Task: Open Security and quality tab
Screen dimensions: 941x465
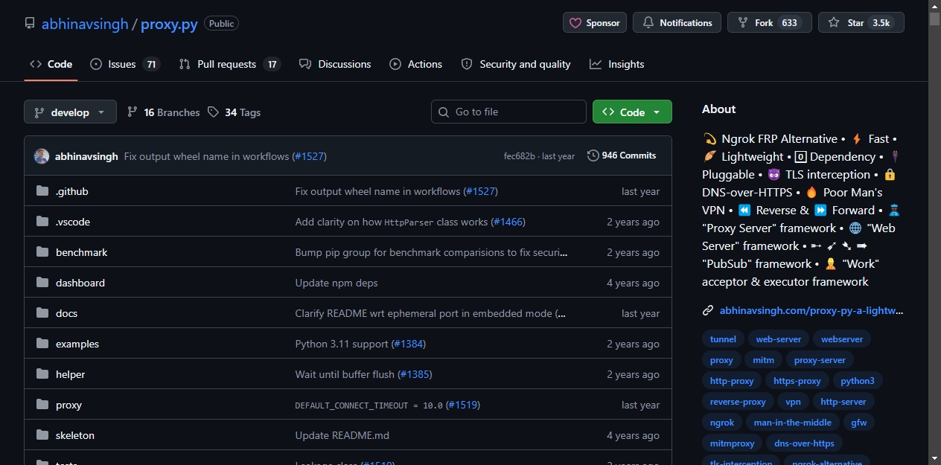Action: point(516,64)
